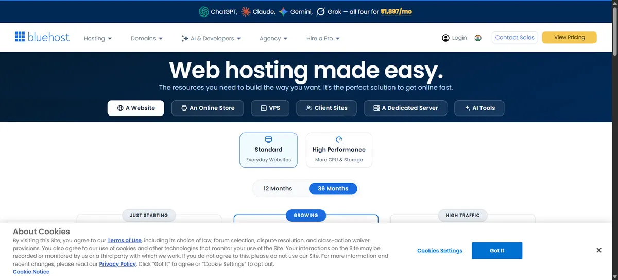The width and height of the screenshot is (618, 280).
Task: Click the server icon on A Dedicated Server
Action: (376, 108)
